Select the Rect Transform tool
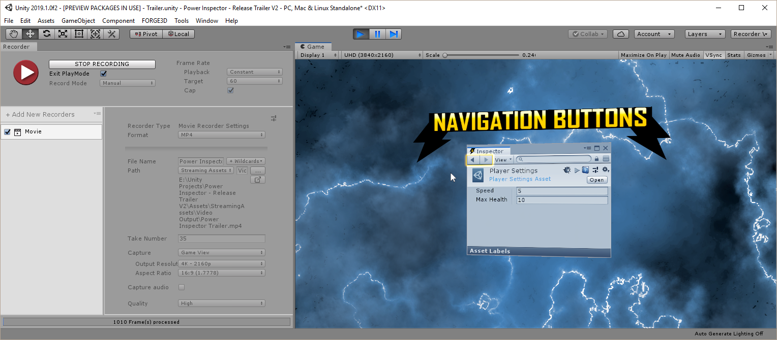The height and width of the screenshot is (340, 777). click(x=79, y=34)
